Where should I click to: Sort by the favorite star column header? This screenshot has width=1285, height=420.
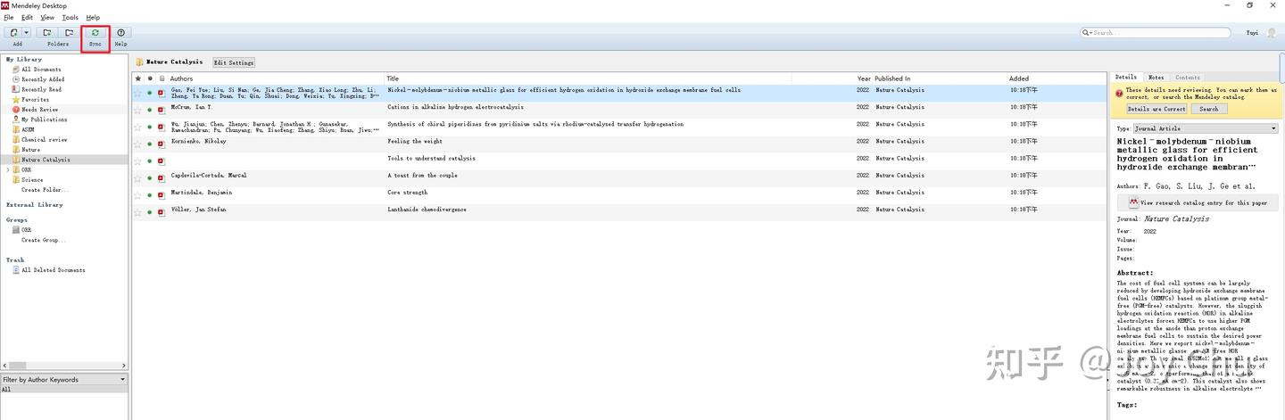point(137,78)
